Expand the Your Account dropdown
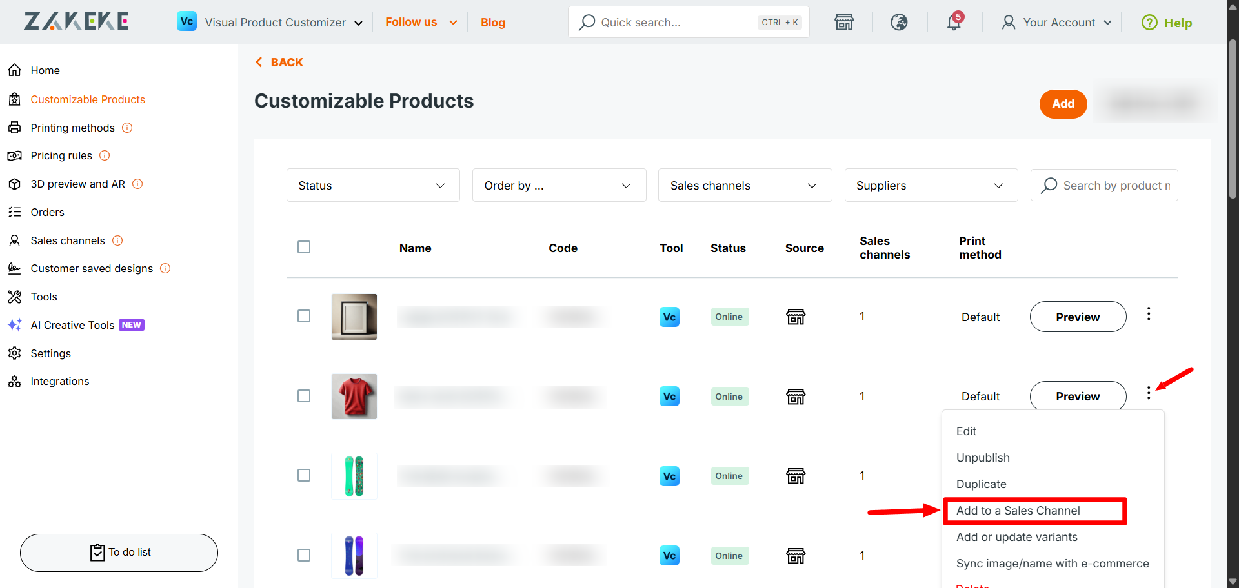This screenshot has width=1239, height=588. [1107, 23]
